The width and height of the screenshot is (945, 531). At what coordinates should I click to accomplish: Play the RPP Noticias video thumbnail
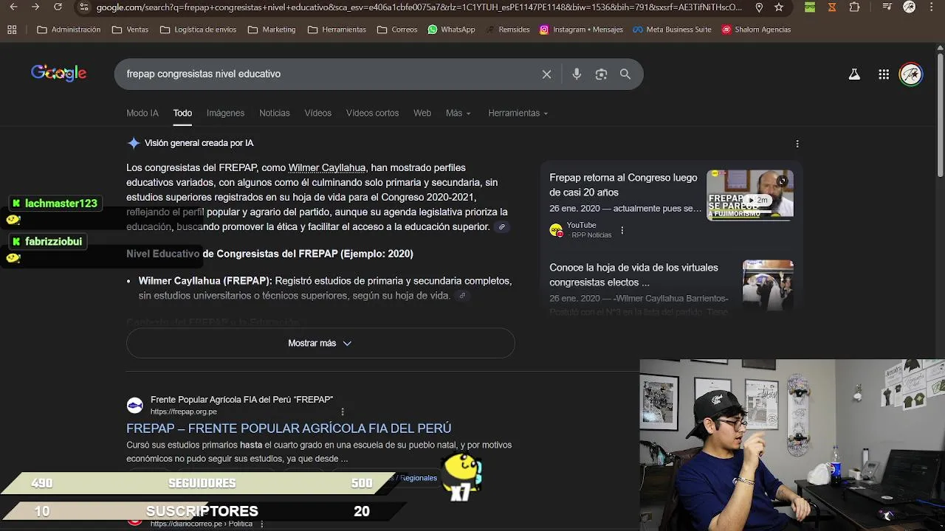tap(750, 195)
